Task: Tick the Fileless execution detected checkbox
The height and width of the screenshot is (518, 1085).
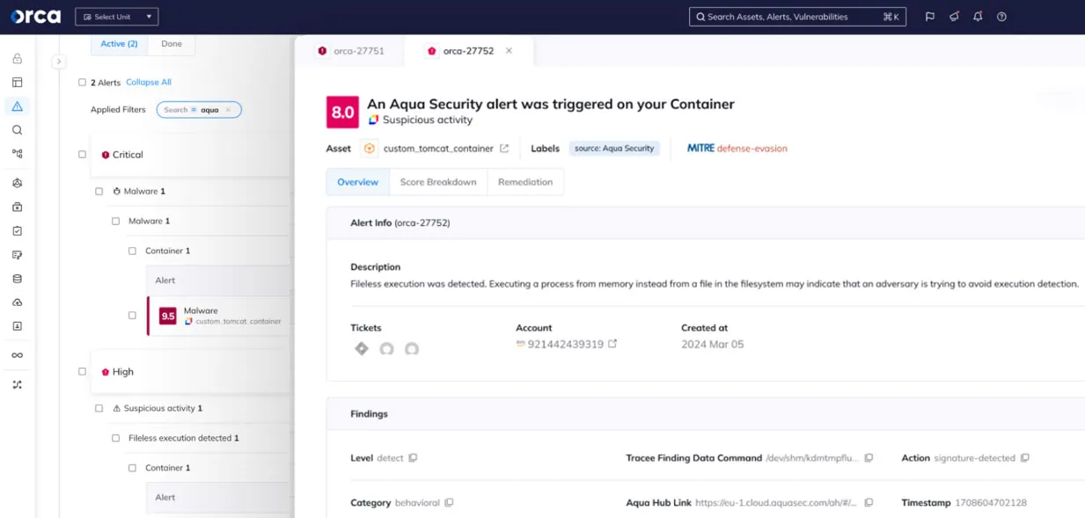Action: (115, 438)
